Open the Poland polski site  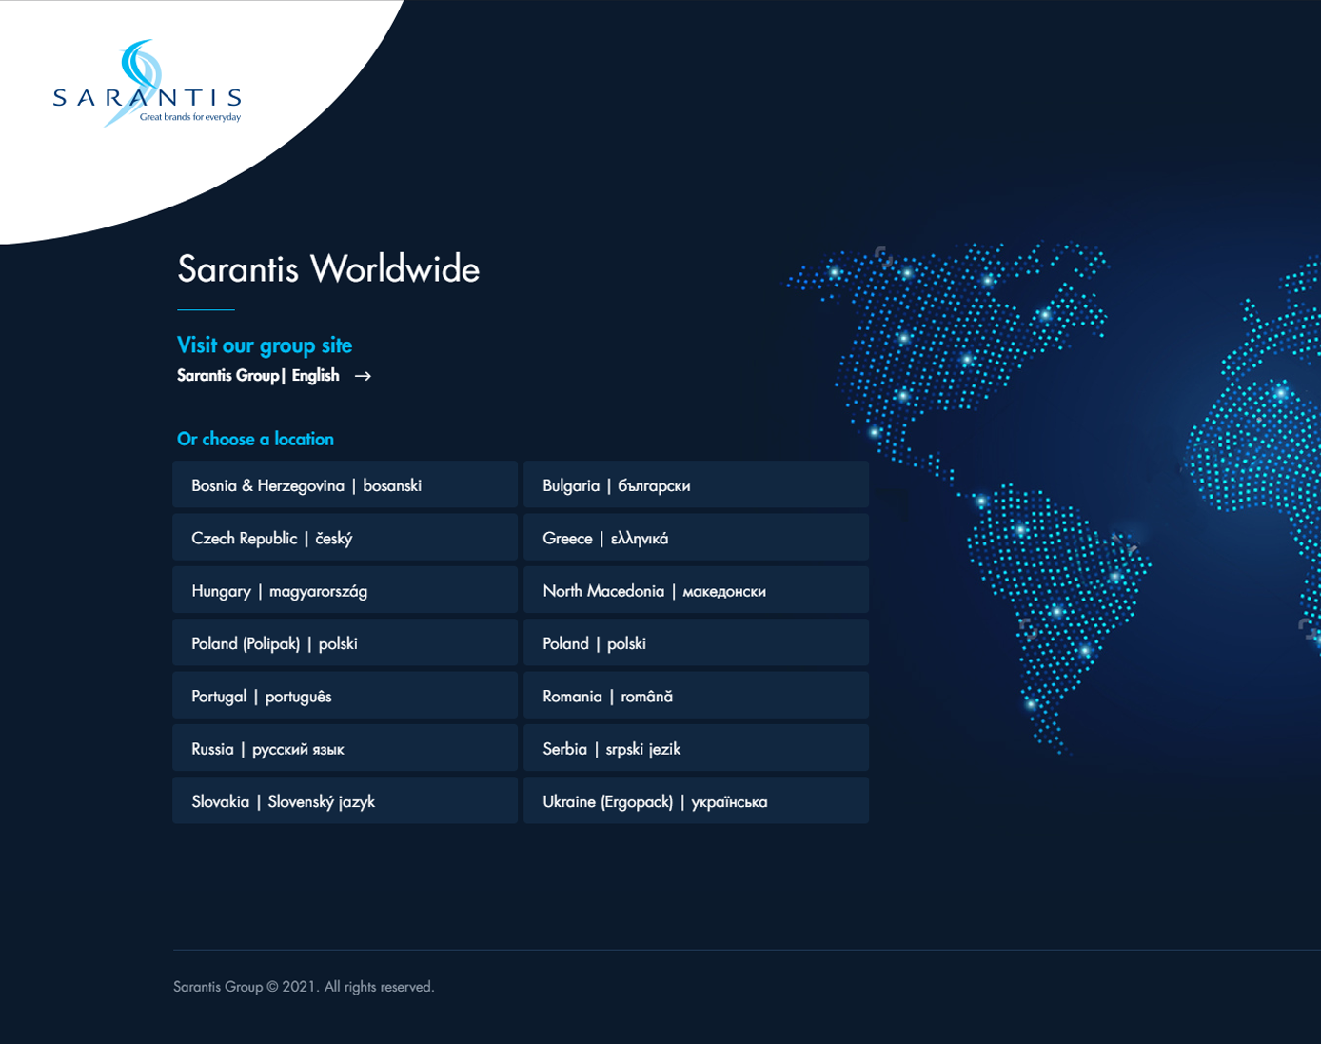coord(696,642)
